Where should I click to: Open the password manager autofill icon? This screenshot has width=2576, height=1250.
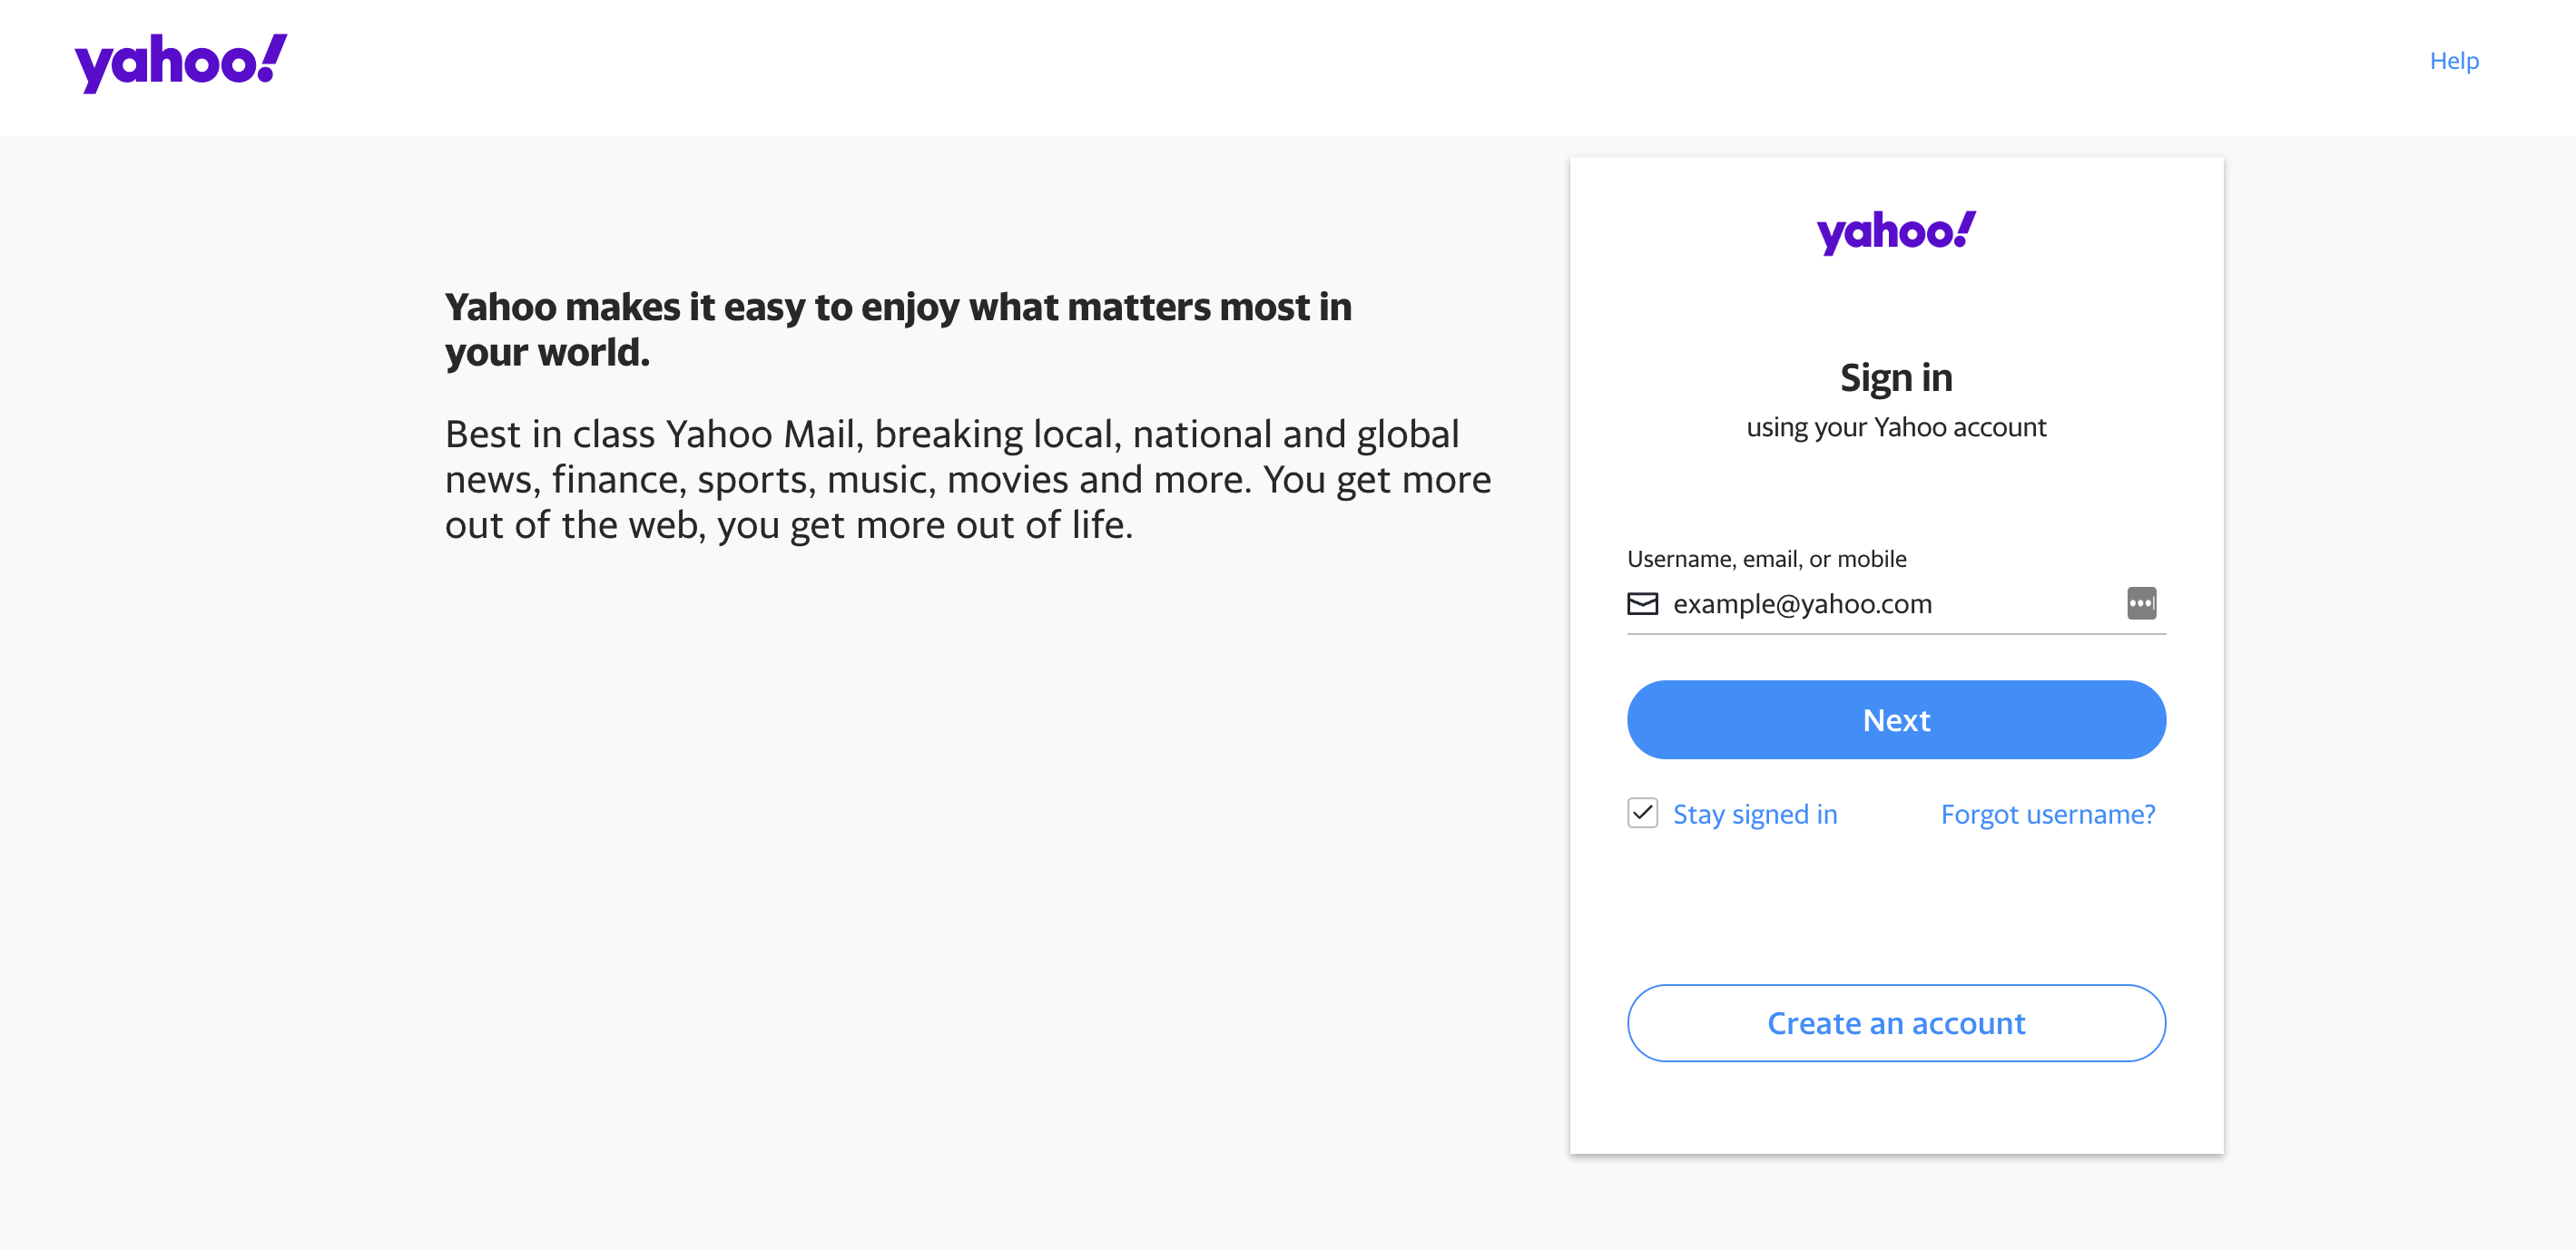(x=2141, y=602)
